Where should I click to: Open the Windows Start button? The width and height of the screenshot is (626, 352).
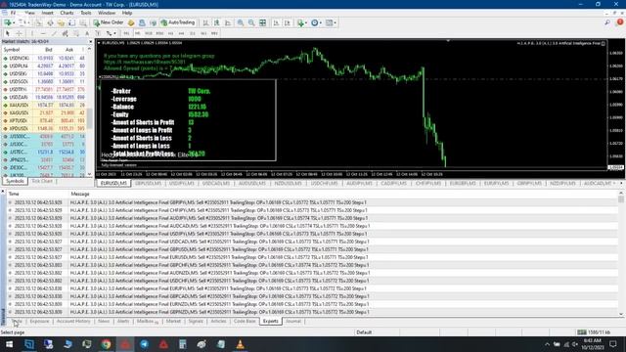[9, 344]
